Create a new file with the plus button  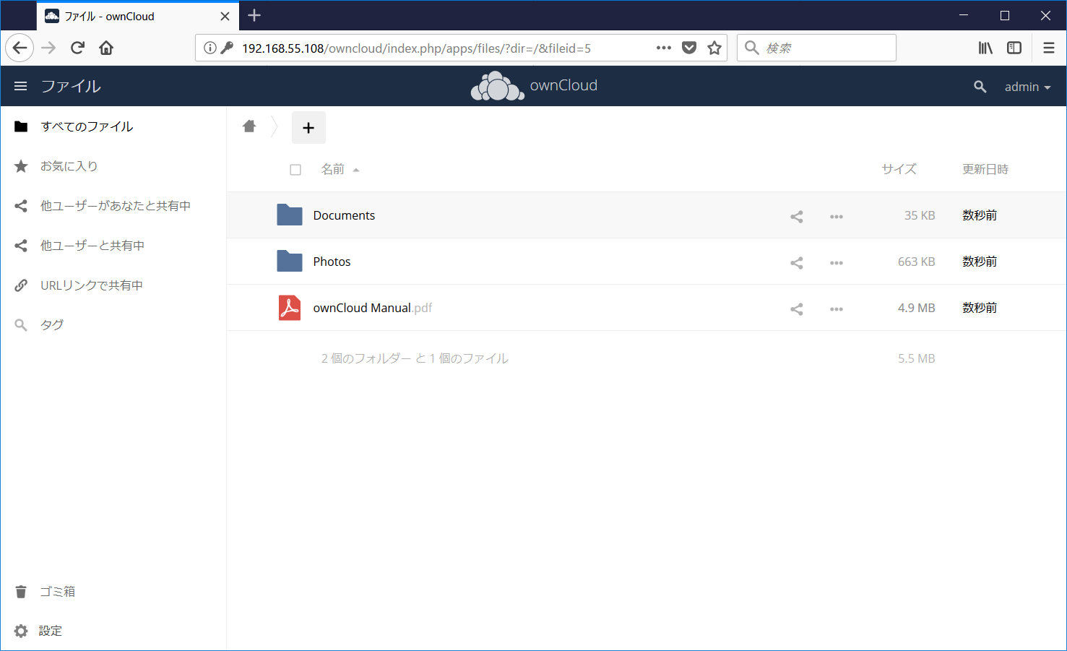308,127
